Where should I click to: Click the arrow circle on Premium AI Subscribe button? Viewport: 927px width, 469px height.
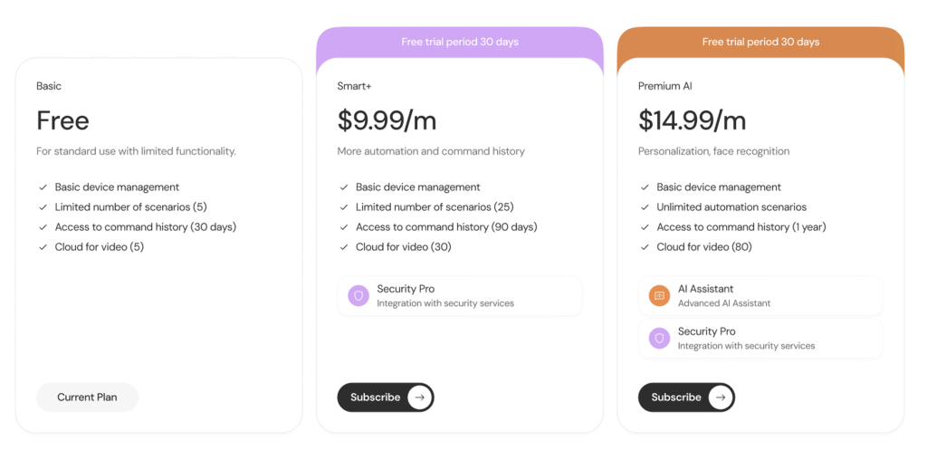720,397
